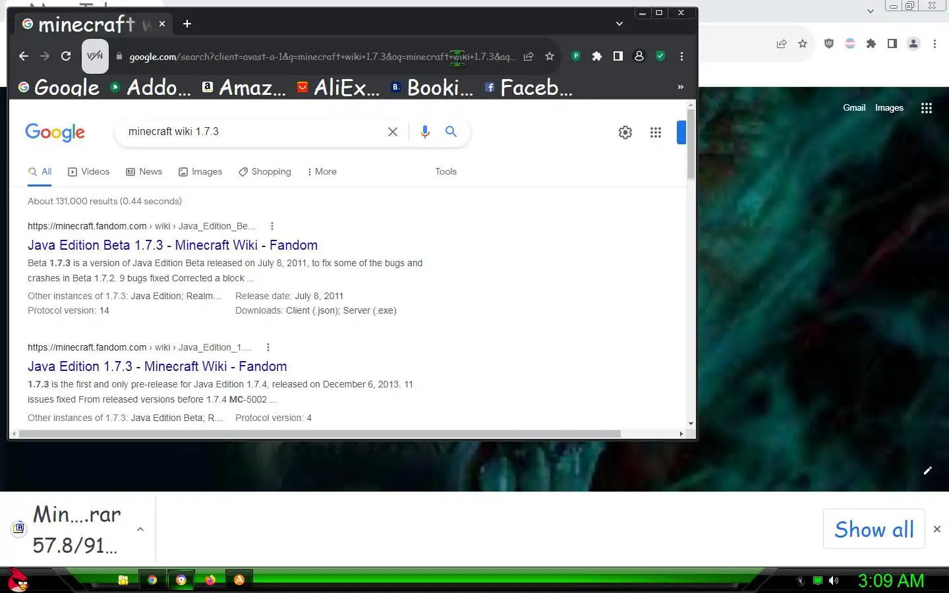949x593 pixels.
Task: Bookmark the page with the front window's star
Action: (x=550, y=57)
